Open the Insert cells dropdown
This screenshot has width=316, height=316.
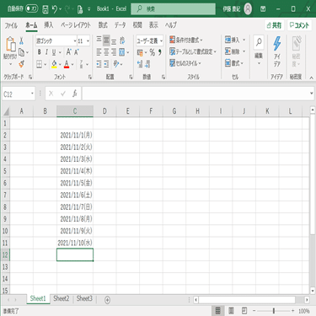[244, 40]
